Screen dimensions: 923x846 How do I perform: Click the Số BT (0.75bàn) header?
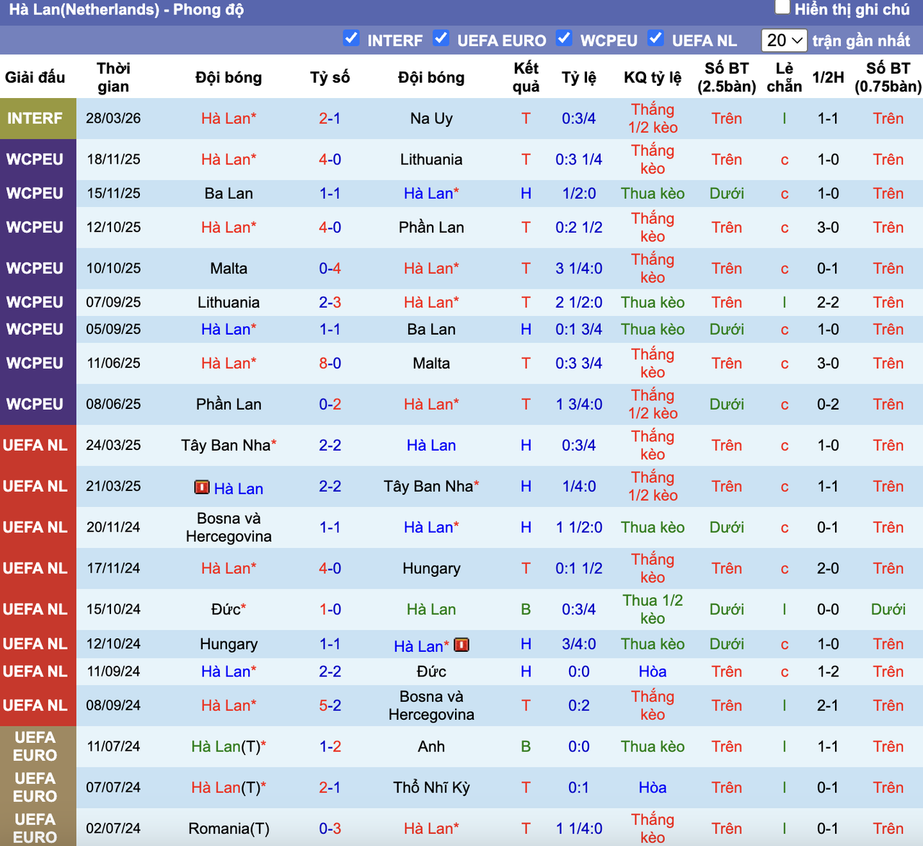[x=888, y=77]
